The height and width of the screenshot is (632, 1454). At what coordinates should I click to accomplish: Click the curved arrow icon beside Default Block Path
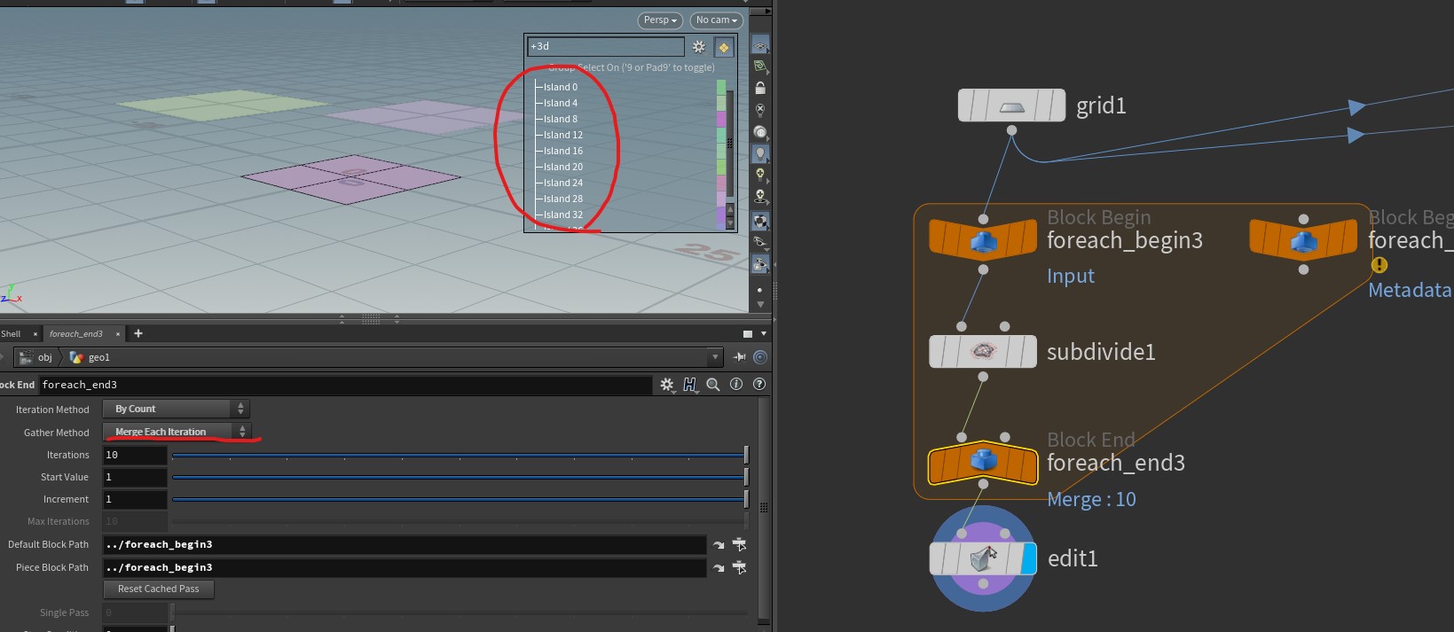[x=719, y=544]
